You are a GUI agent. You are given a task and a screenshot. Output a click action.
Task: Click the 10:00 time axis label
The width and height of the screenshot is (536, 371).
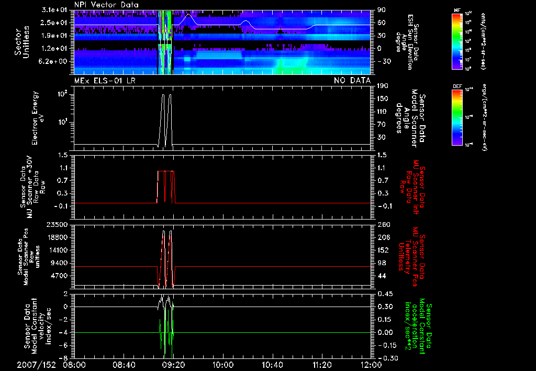click(223, 365)
